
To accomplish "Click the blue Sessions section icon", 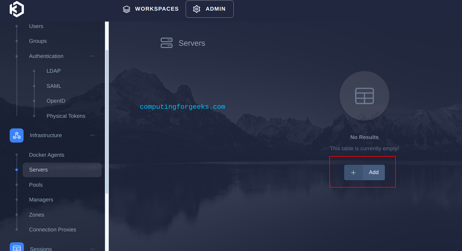I will pos(16,247).
